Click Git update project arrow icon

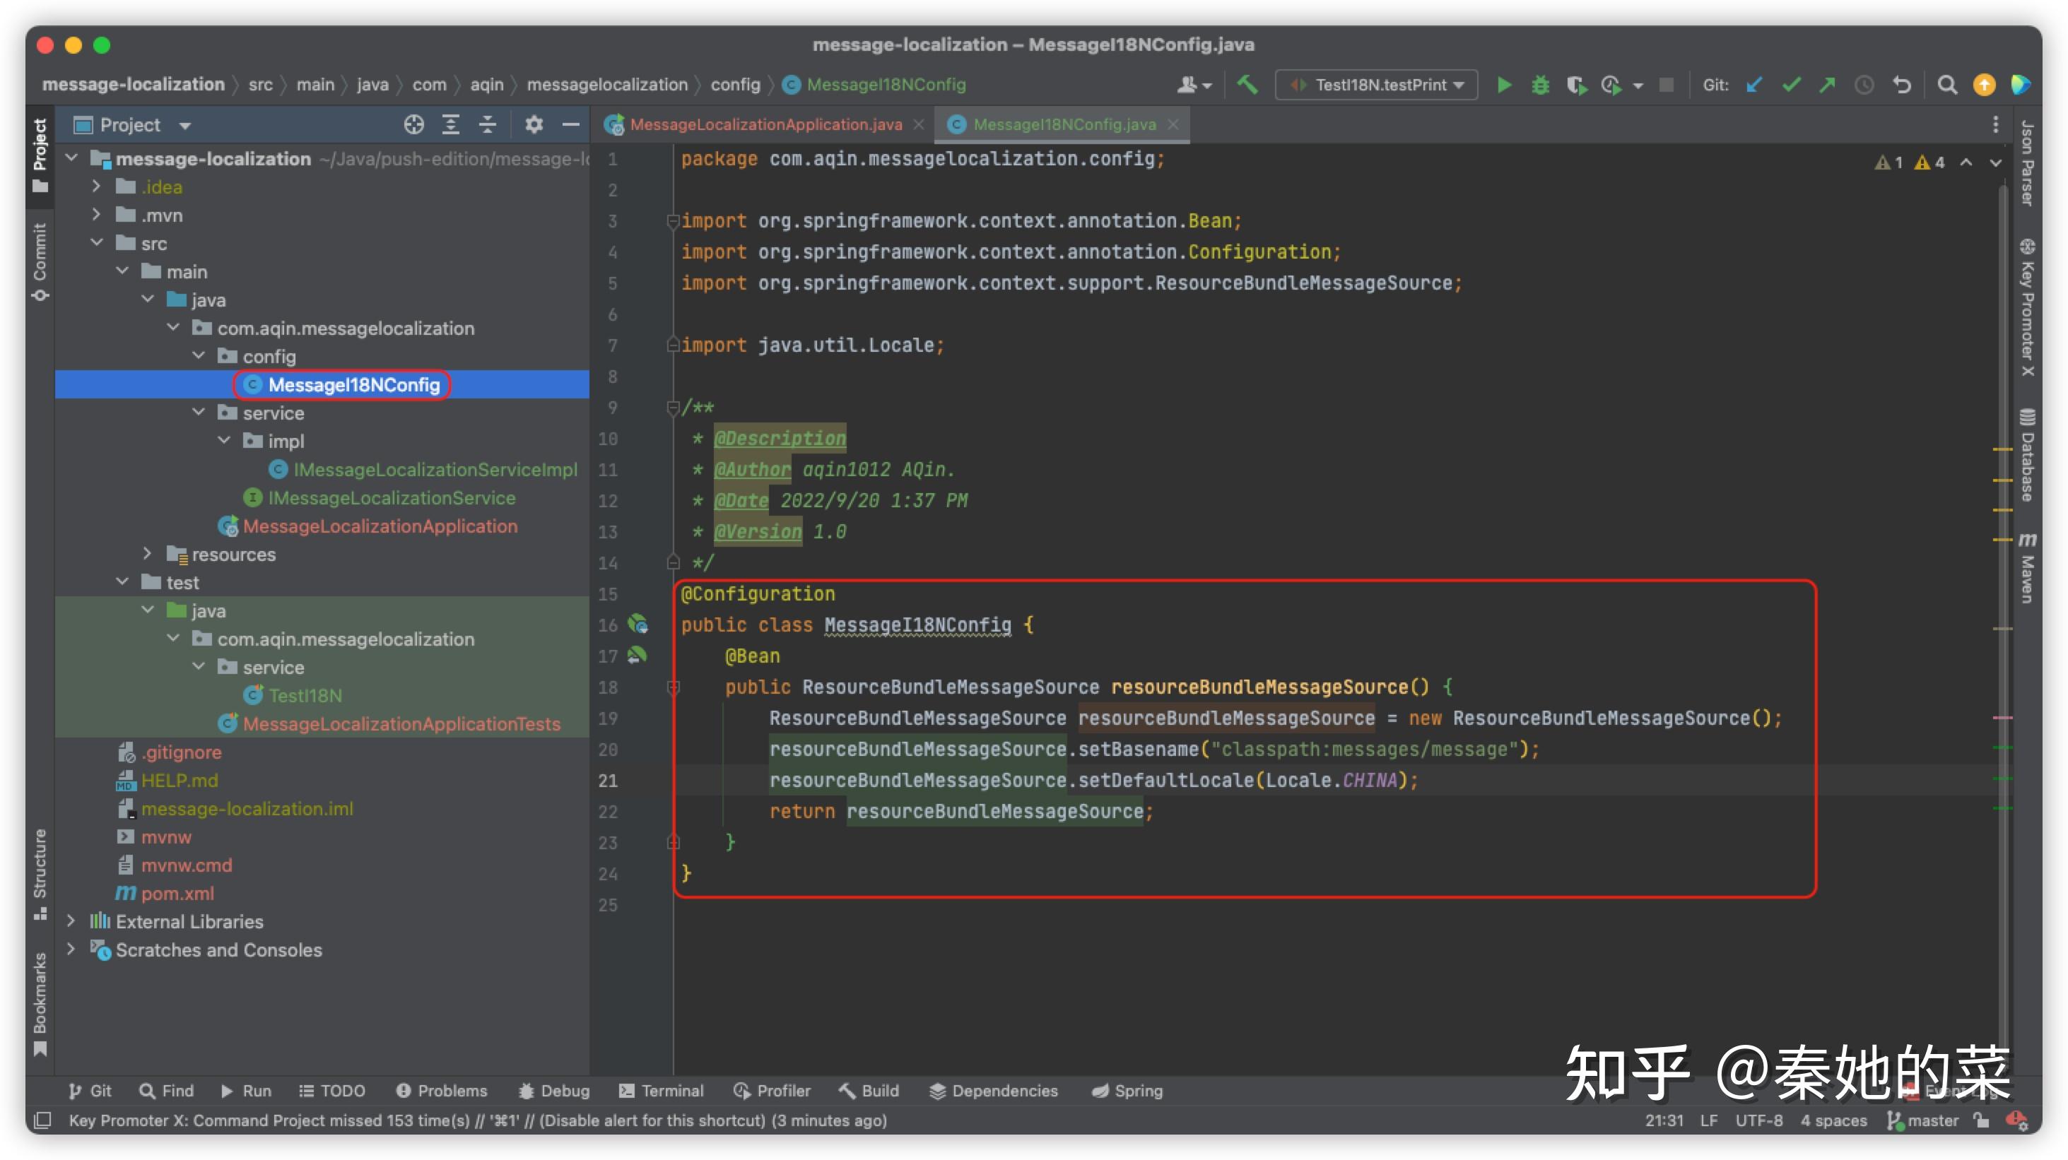point(1754,85)
